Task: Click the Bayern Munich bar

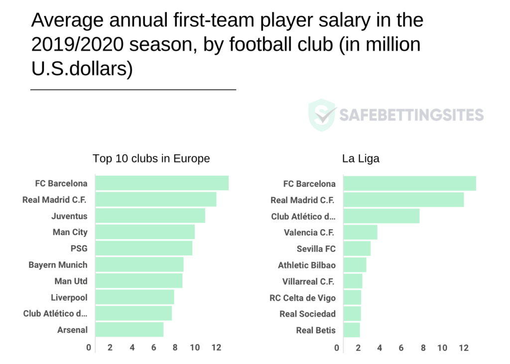Action: click(x=139, y=264)
